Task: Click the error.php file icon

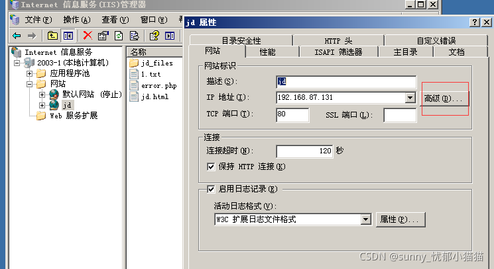Action: 134,85
